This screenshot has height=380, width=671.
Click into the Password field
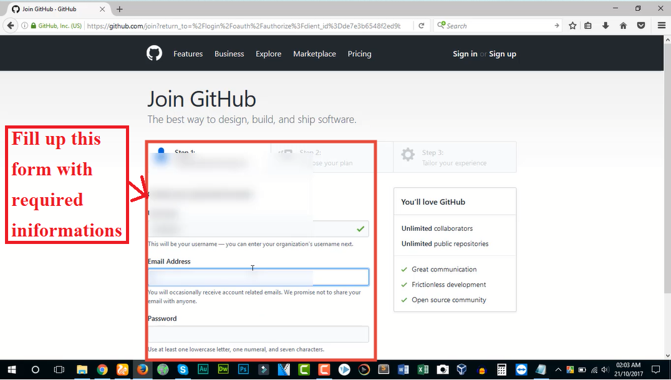258,334
